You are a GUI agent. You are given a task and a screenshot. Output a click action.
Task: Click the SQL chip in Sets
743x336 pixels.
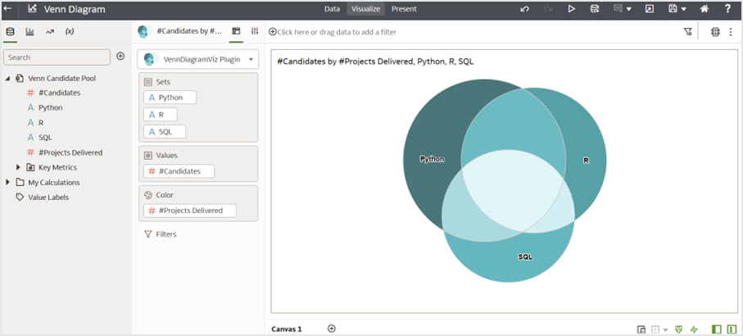click(165, 132)
